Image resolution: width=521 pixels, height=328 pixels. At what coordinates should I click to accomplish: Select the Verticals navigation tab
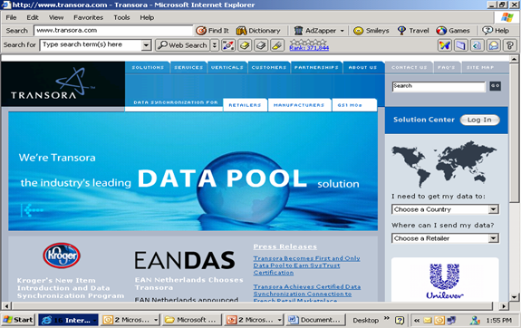click(x=227, y=67)
